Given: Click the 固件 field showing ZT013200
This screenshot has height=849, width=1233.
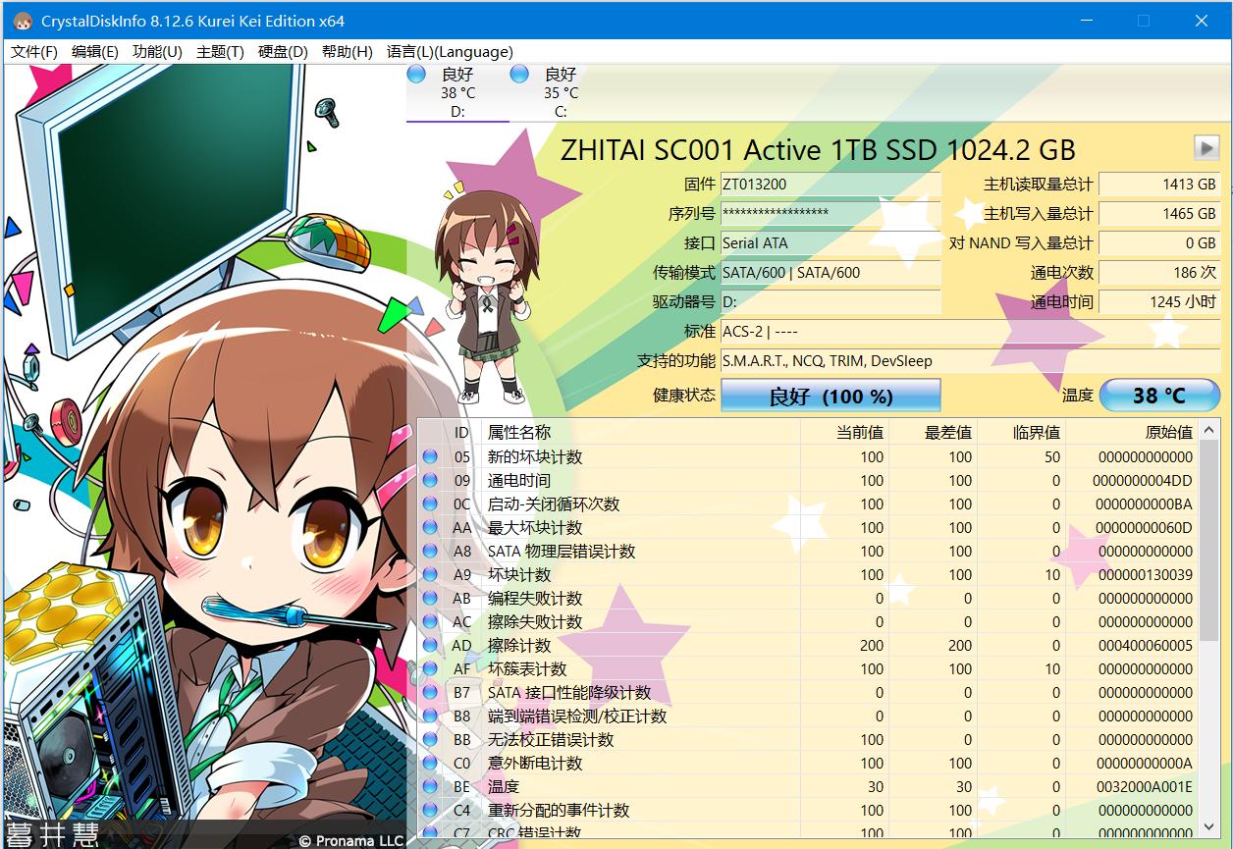Looking at the screenshot, I should 831,184.
